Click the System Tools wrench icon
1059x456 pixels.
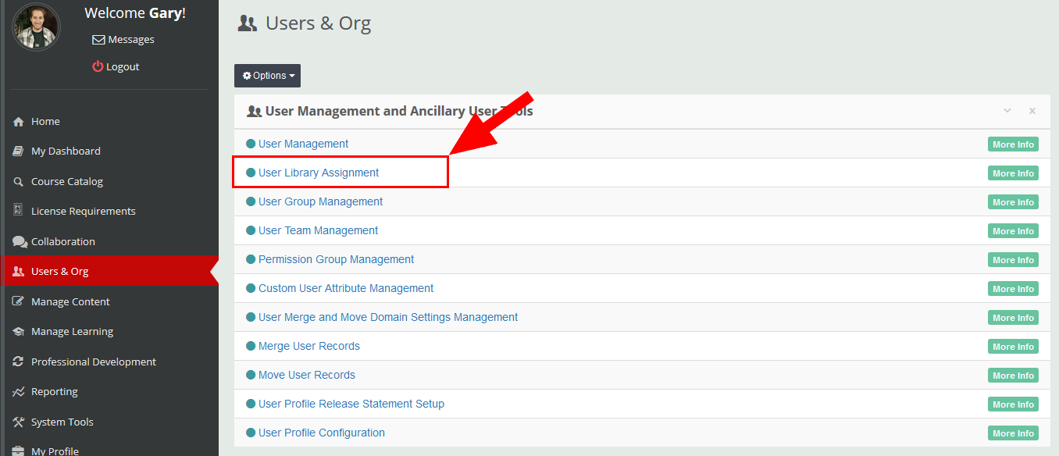click(x=19, y=422)
